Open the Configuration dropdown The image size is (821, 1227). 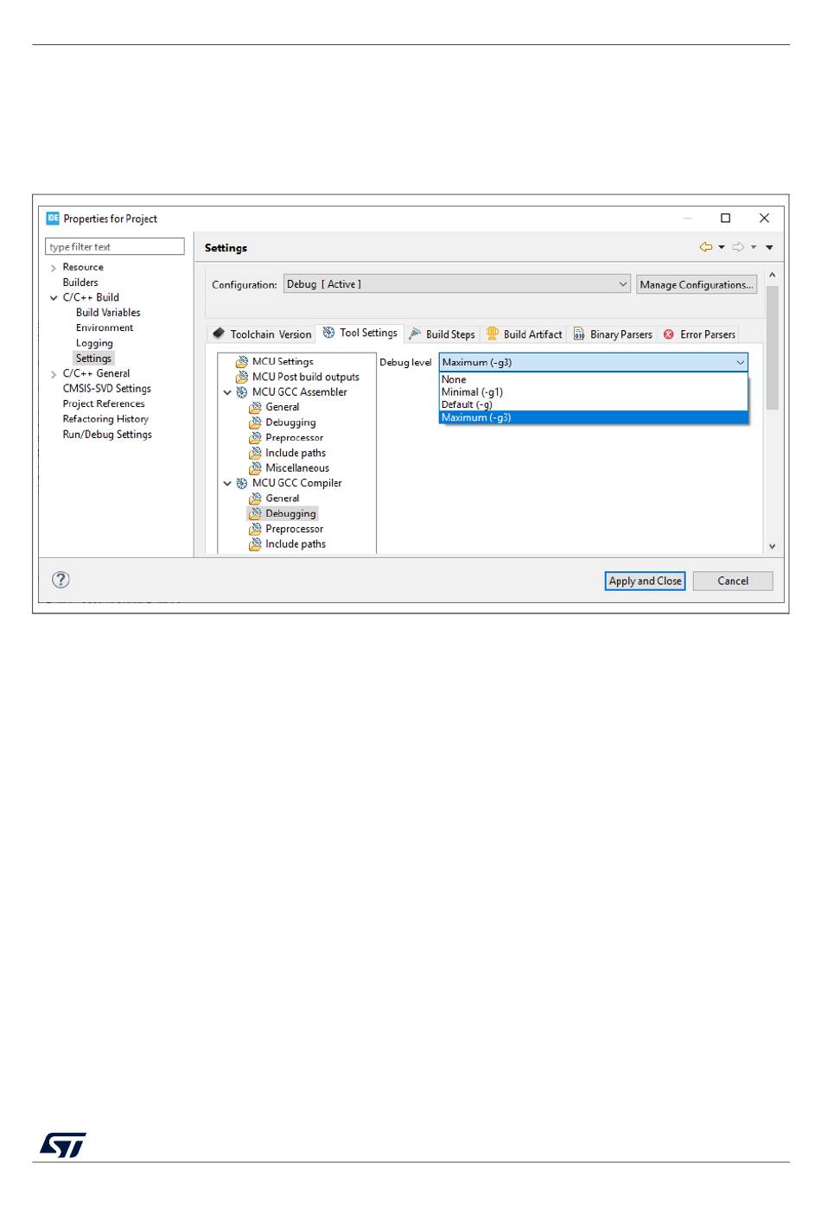tap(457, 284)
